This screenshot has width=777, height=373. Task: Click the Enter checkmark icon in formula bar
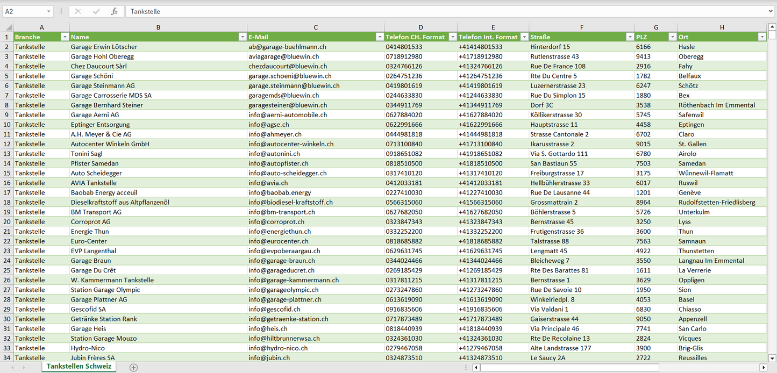[x=96, y=11]
